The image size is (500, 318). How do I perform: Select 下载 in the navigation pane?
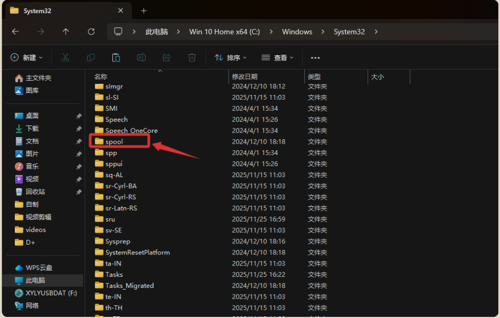[x=32, y=128]
